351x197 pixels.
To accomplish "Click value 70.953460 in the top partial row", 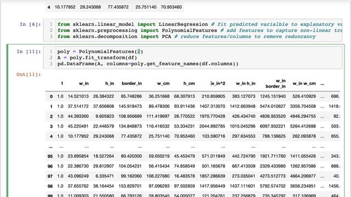I will pos(171,7).
